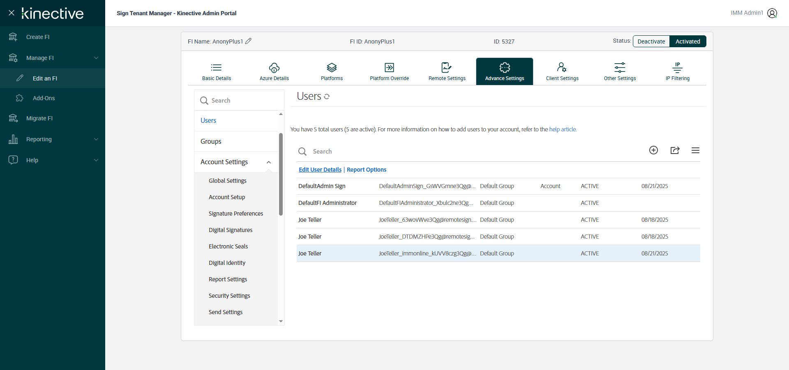Open the help article link
The height and width of the screenshot is (370, 789).
tap(563, 129)
